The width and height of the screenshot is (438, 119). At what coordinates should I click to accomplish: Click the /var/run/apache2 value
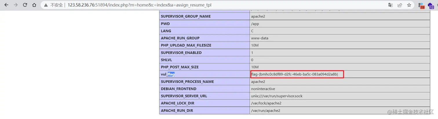(x=266, y=110)
